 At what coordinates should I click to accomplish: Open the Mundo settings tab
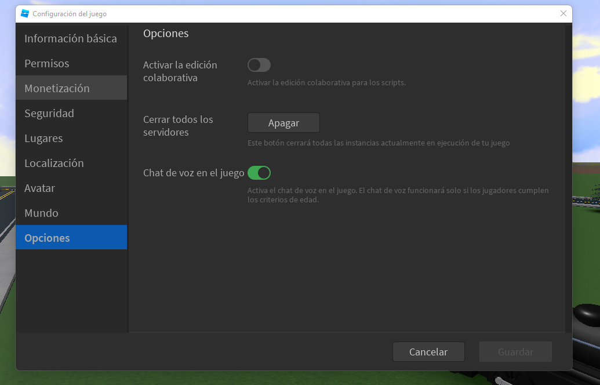coord(71,213)
